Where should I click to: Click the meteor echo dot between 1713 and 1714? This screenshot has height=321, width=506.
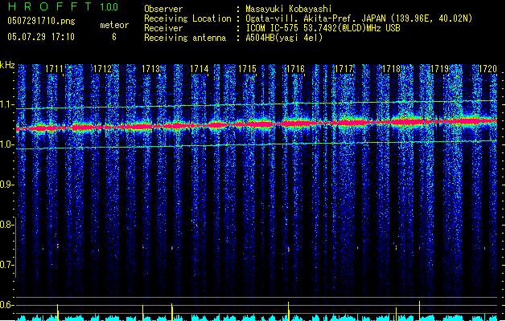click(x=172, y=248)
